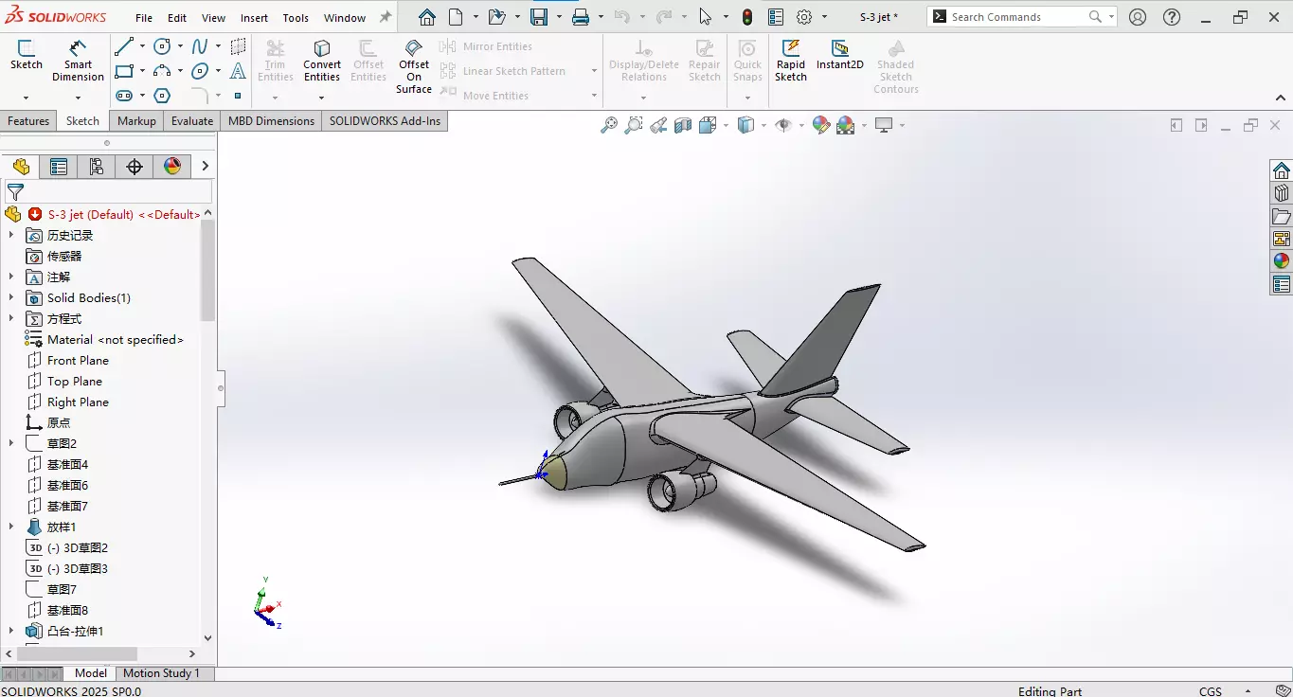Open the Options gear dropdown arrow

pos(824,17)
